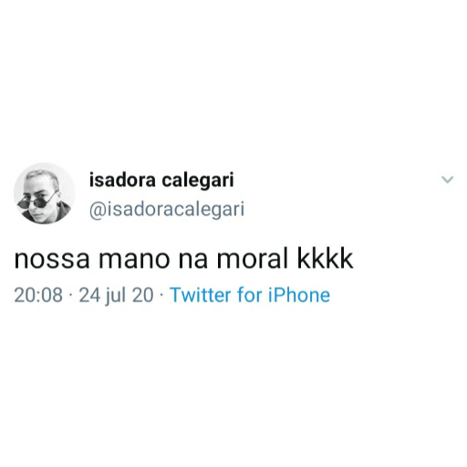467x467 pixels.
Task: Click the word nossa in the tweet
Action: click(52, 262)
